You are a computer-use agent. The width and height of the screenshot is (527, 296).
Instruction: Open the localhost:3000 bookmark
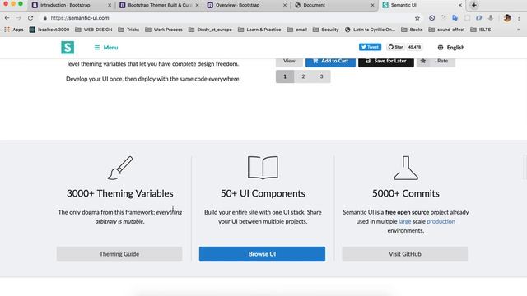[x=49, y=30]
